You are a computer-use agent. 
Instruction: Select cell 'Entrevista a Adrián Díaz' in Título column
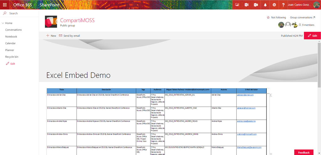point(62,100)
